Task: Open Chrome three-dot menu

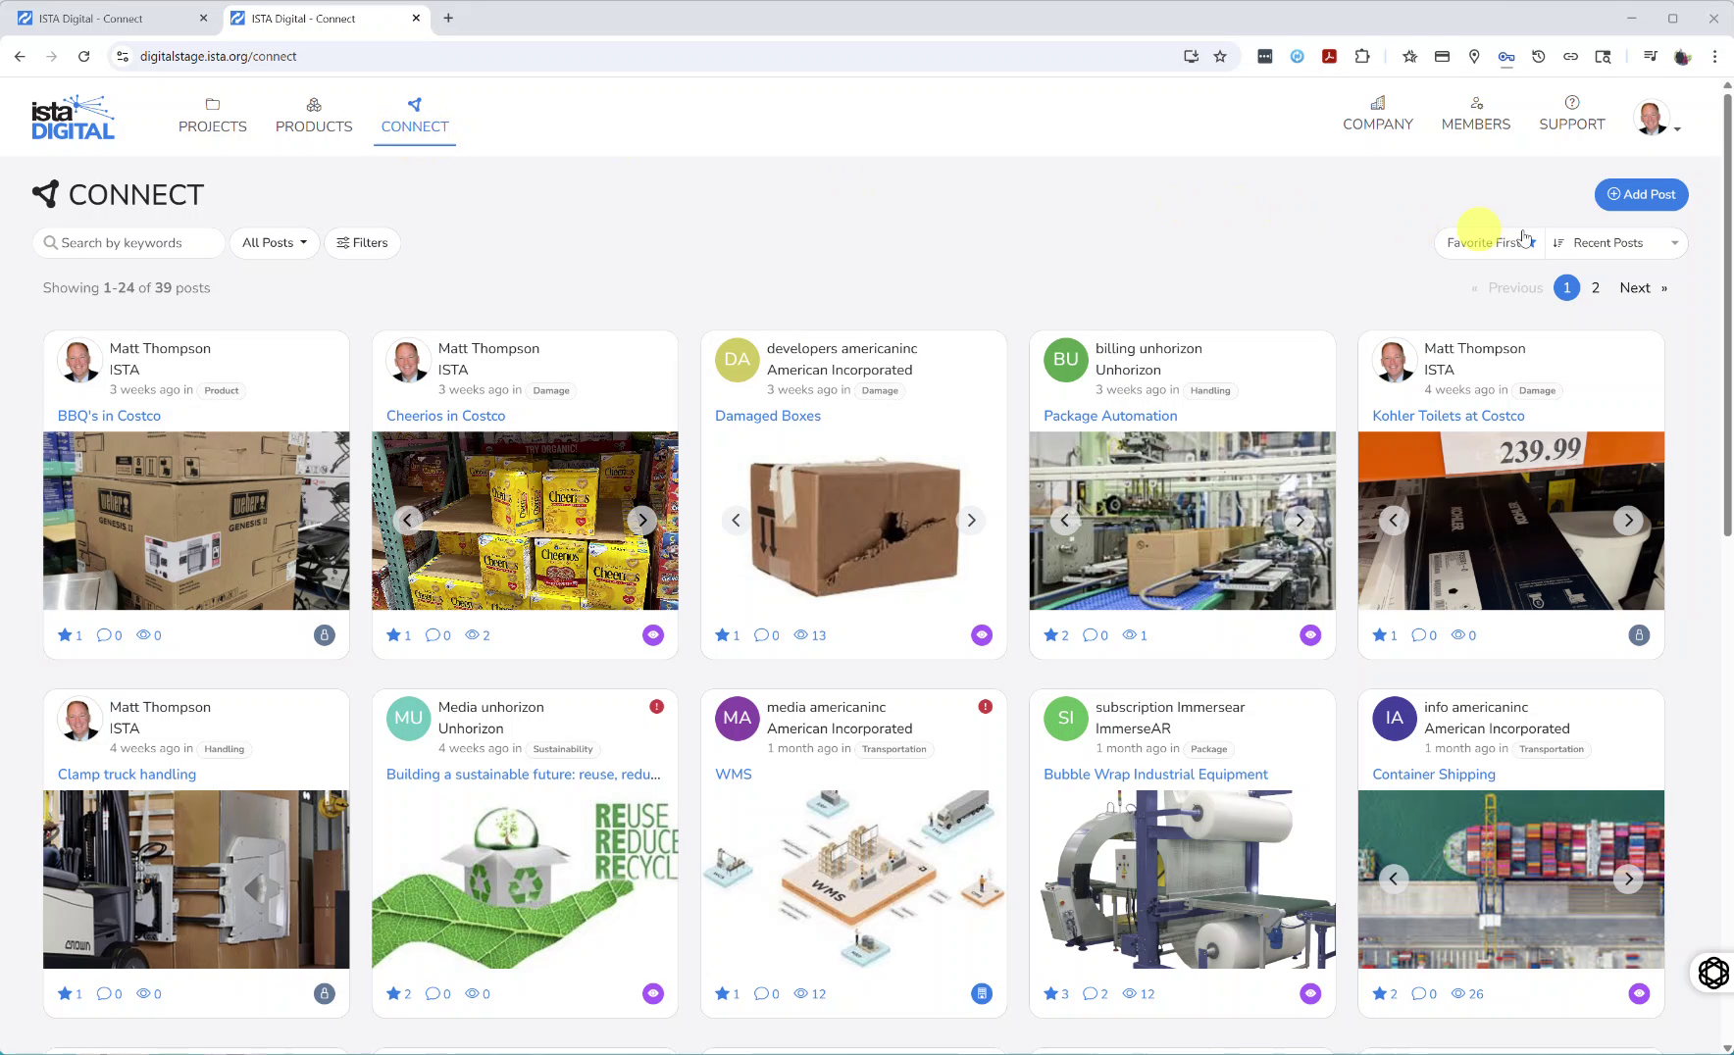Action: pos(1714,57)
